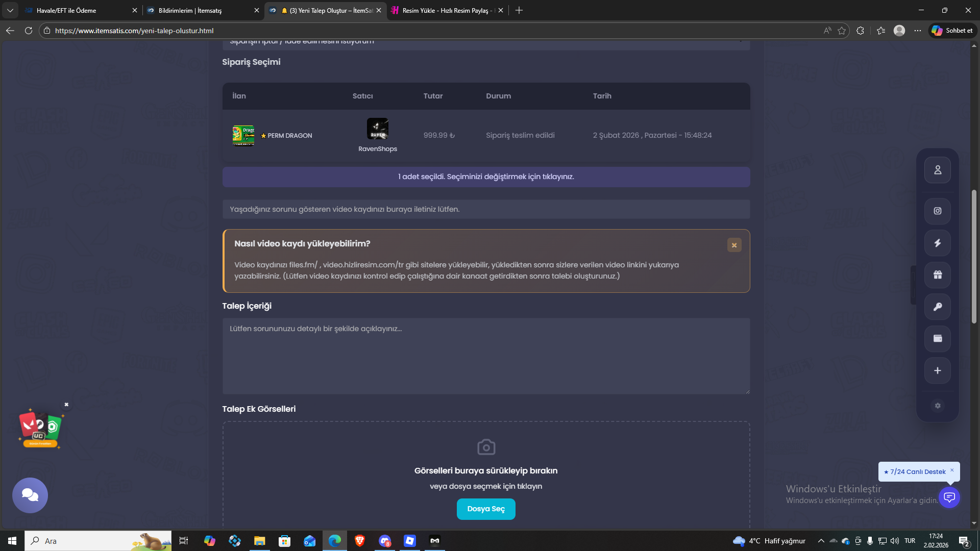Image resolution: width=980 pixels, height=551 pixels.
Task: Open a new browser tab with plus
Action: tap(519, 10)
